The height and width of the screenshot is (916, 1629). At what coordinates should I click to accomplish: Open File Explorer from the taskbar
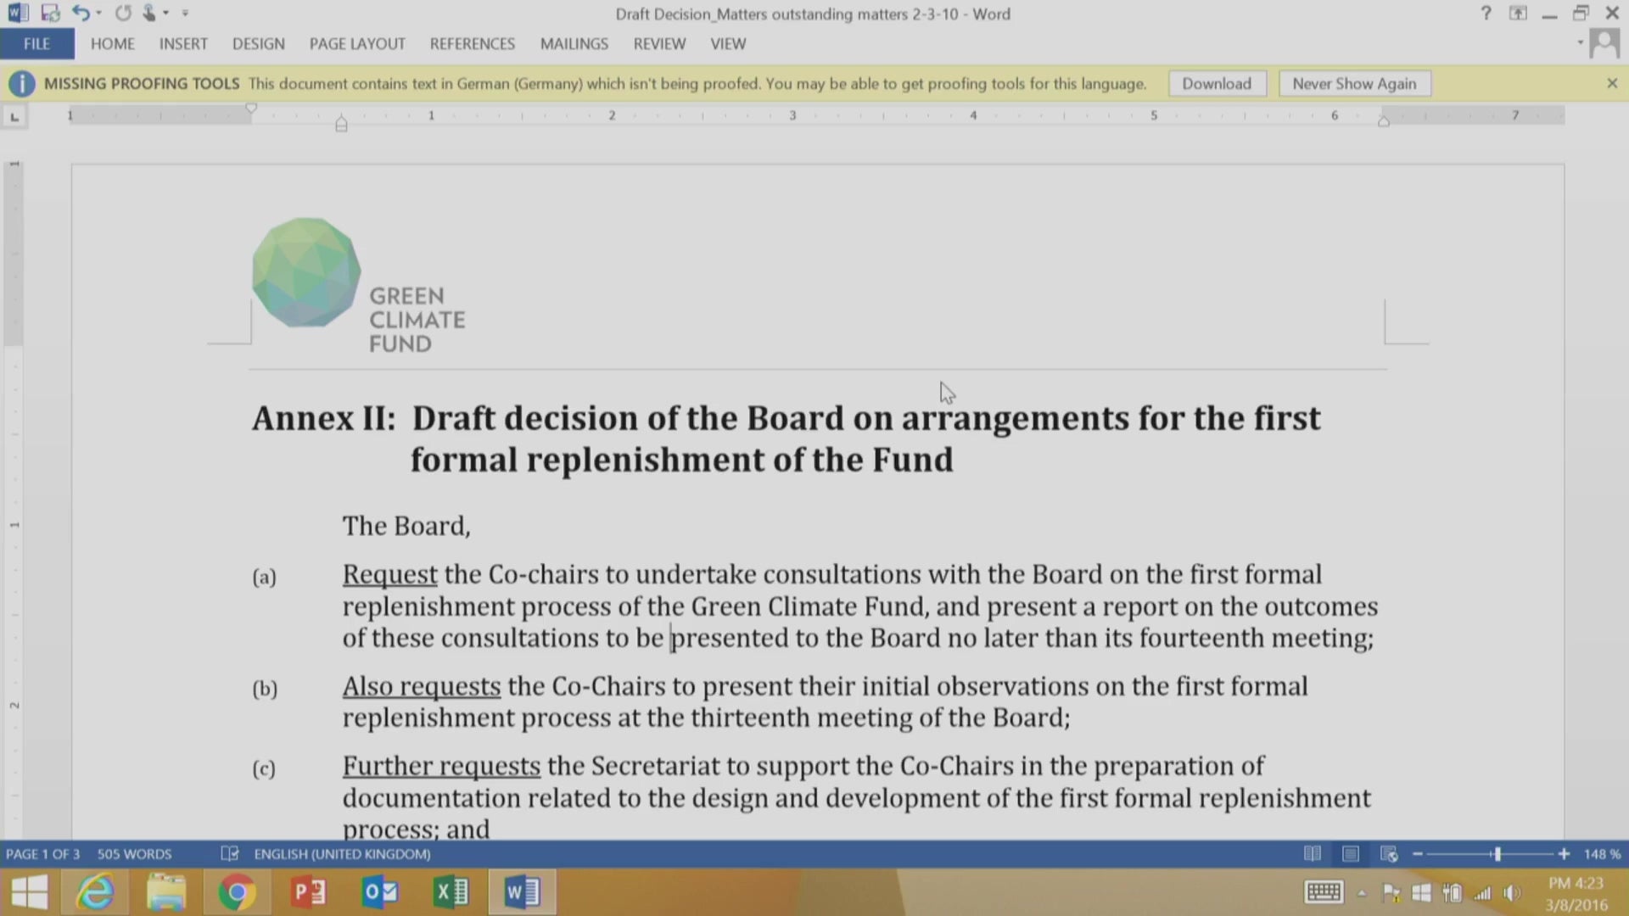click(166, 892)
